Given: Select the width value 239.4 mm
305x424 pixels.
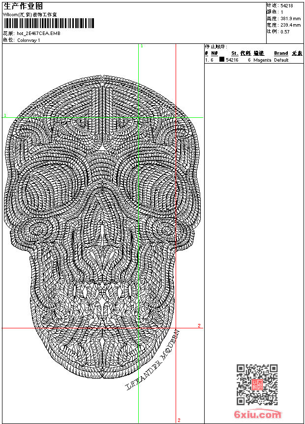Looking at the screenshot, I should point(291,25).
